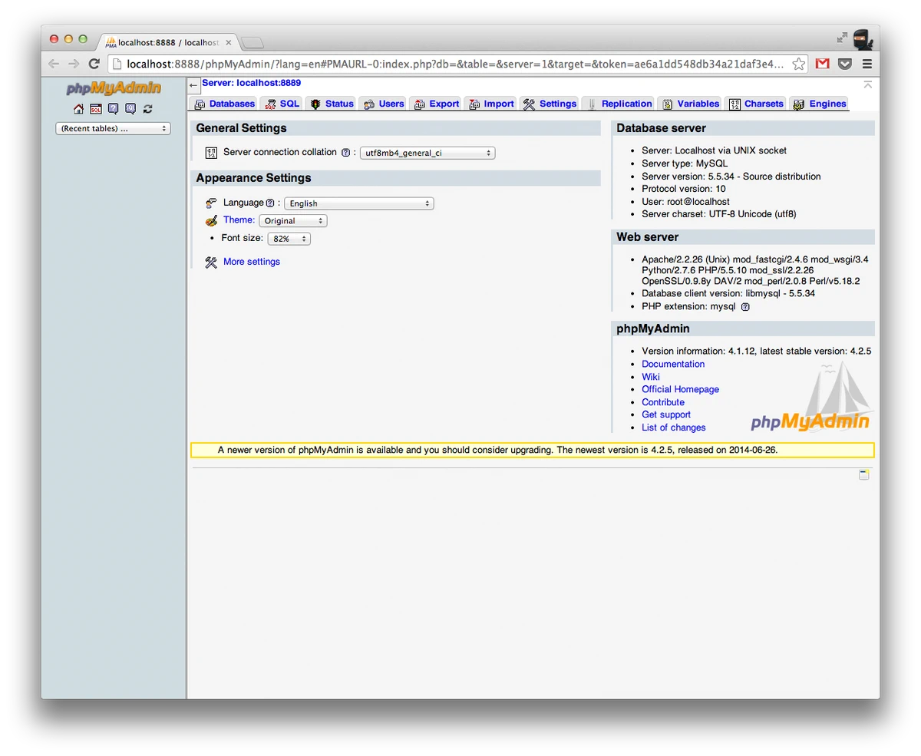921x756 pixels.
Task: Switch to the Users tab
Action: click(383, 104)
